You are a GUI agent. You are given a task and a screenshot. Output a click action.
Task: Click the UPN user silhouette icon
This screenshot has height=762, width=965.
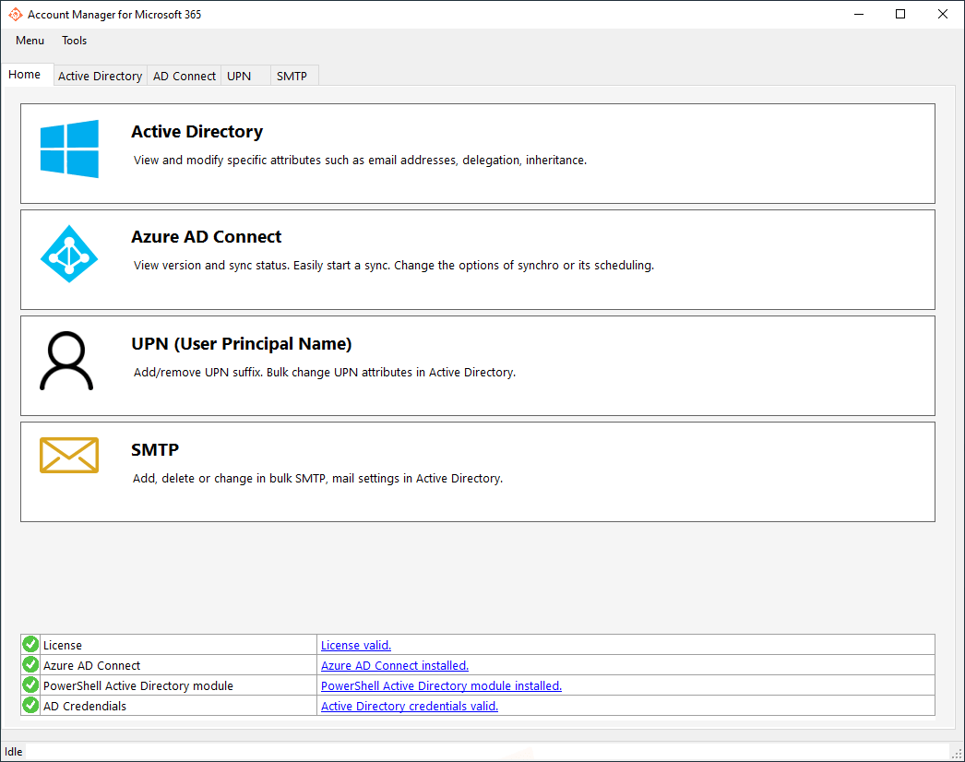tap(66, 362)
